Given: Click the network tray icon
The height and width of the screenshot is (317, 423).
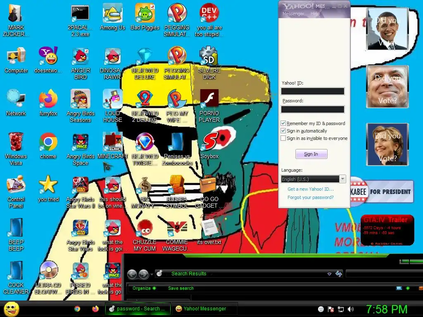Looking at the screenshot, I should 341,309.
